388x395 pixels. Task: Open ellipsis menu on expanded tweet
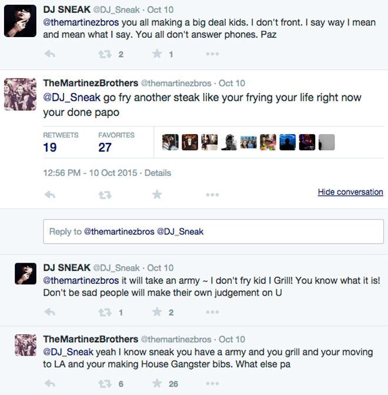tap(212, 194)
